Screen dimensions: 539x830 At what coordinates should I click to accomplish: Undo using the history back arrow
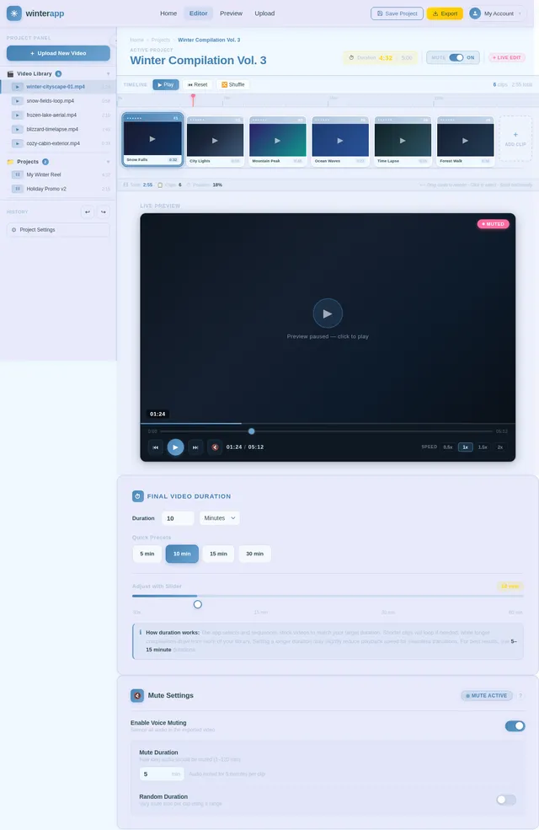pyautogui.click(x=88, y=212)
